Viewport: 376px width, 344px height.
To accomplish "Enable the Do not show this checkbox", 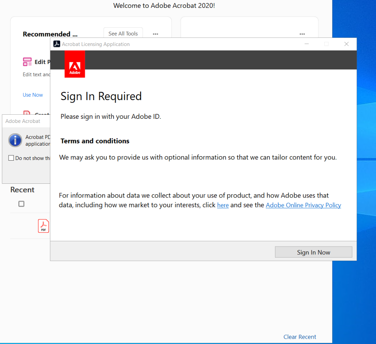I will (x=11, y=158).
